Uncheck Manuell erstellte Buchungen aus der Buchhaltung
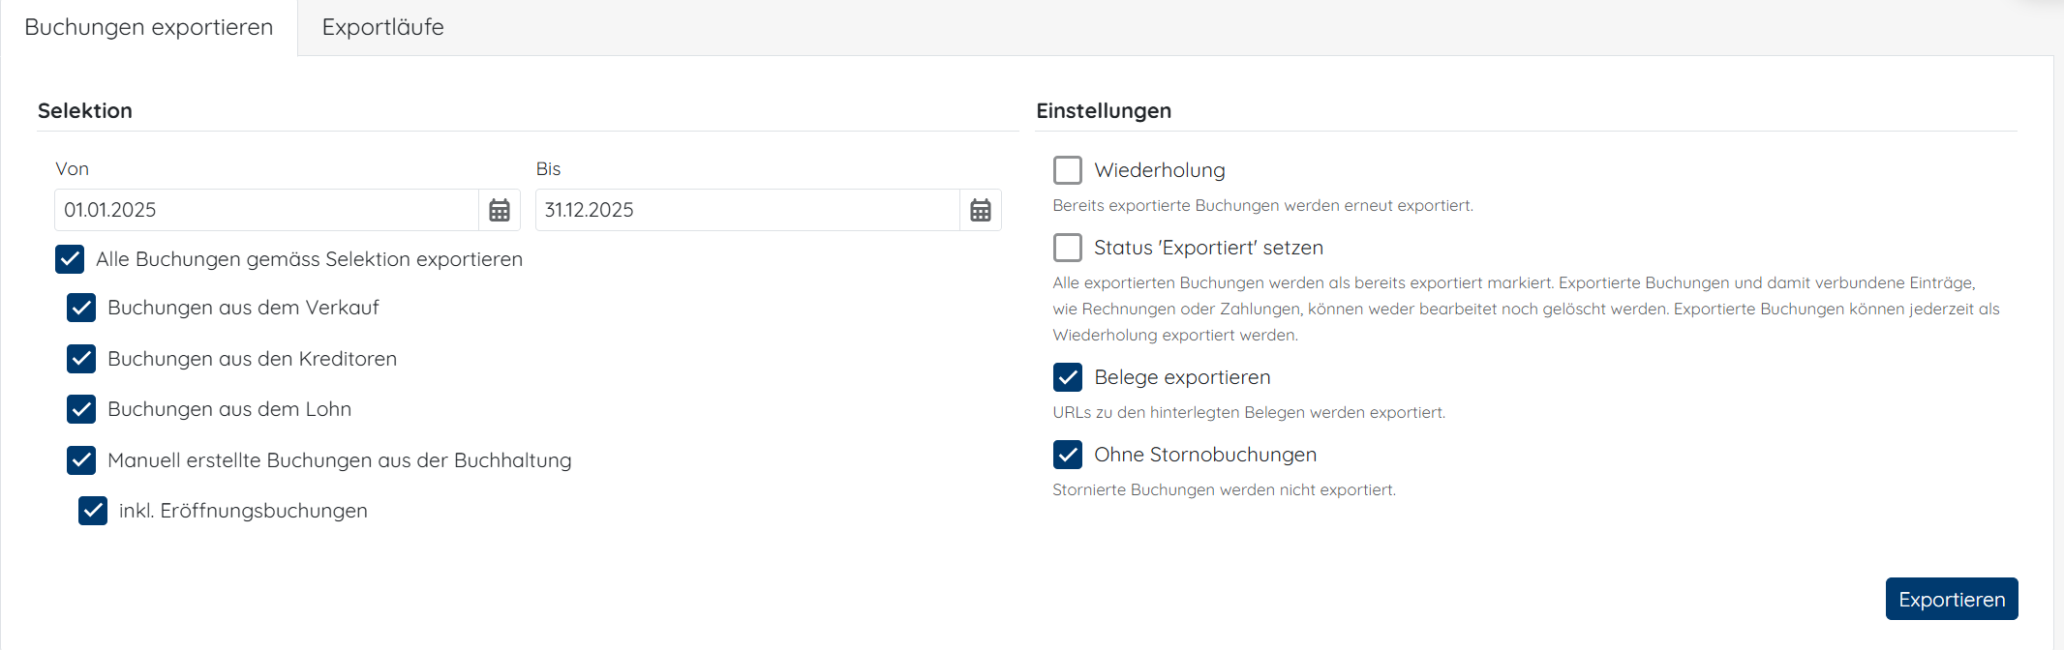Screen dimensions: 2064x650 tap(81, 460)
